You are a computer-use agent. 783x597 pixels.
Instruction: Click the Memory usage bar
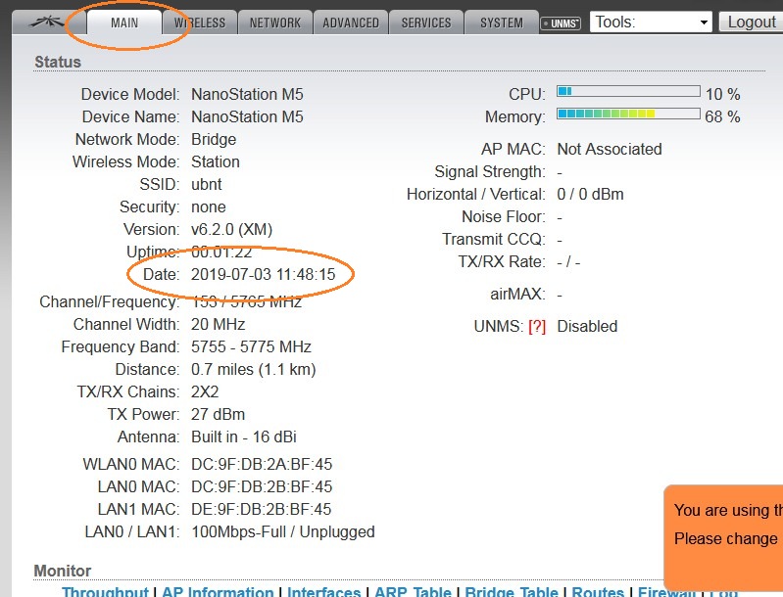tap(628, 114)
